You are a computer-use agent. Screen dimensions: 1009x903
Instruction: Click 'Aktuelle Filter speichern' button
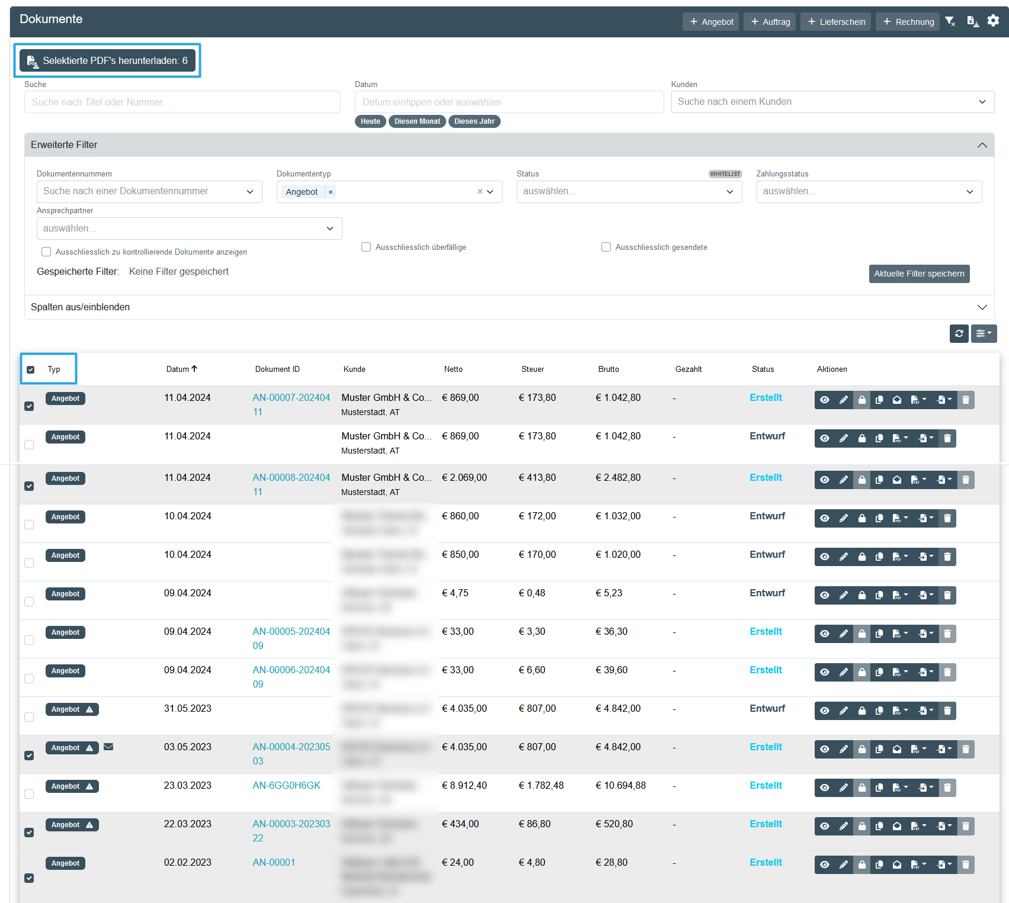919,274
